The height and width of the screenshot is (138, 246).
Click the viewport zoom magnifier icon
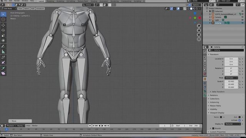click(x=199, y=26)
